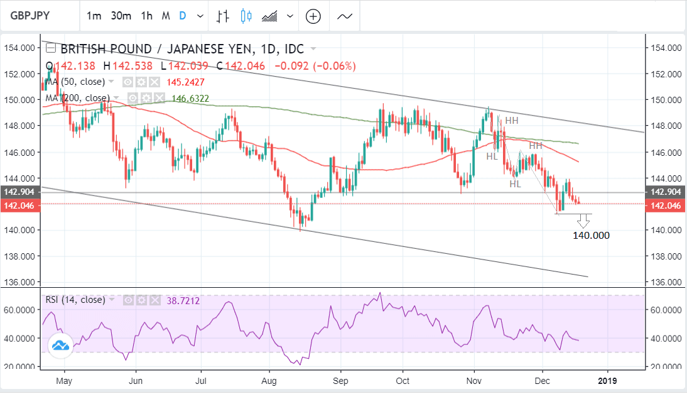Switch to the 30m timeframe
687x394 pixels.
click(121, 16)
